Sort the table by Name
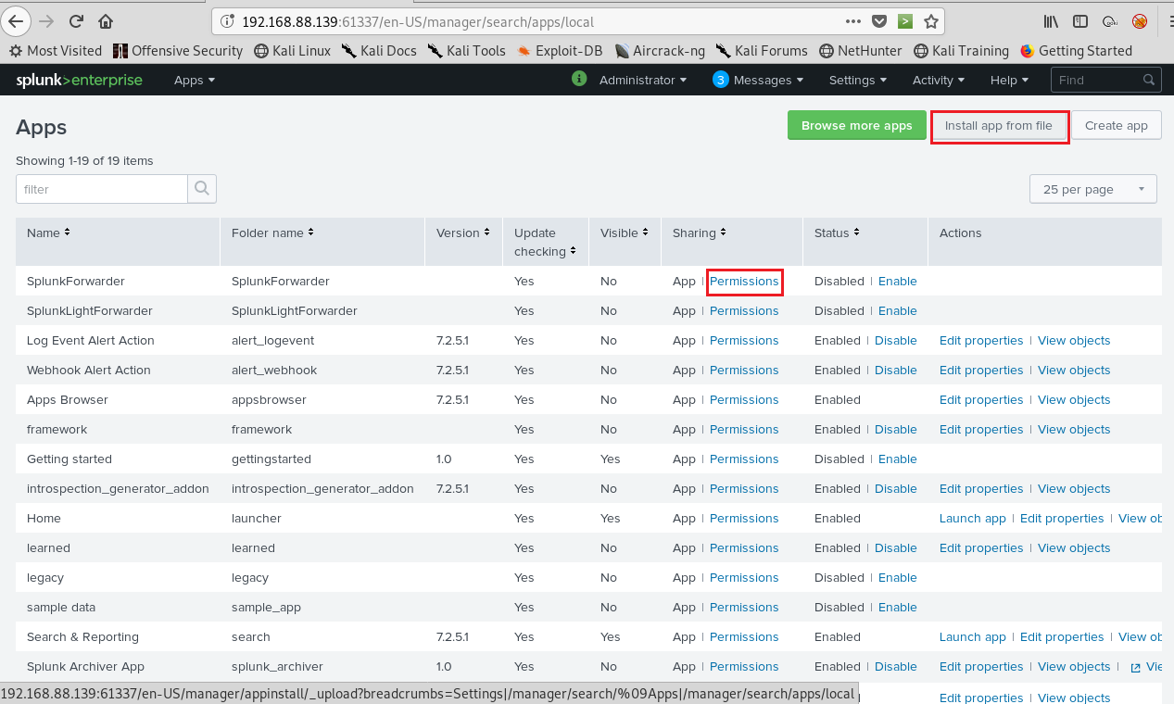Image resolution: width=1174 pixels, height=704 pixels. click(x=48, y=233)
